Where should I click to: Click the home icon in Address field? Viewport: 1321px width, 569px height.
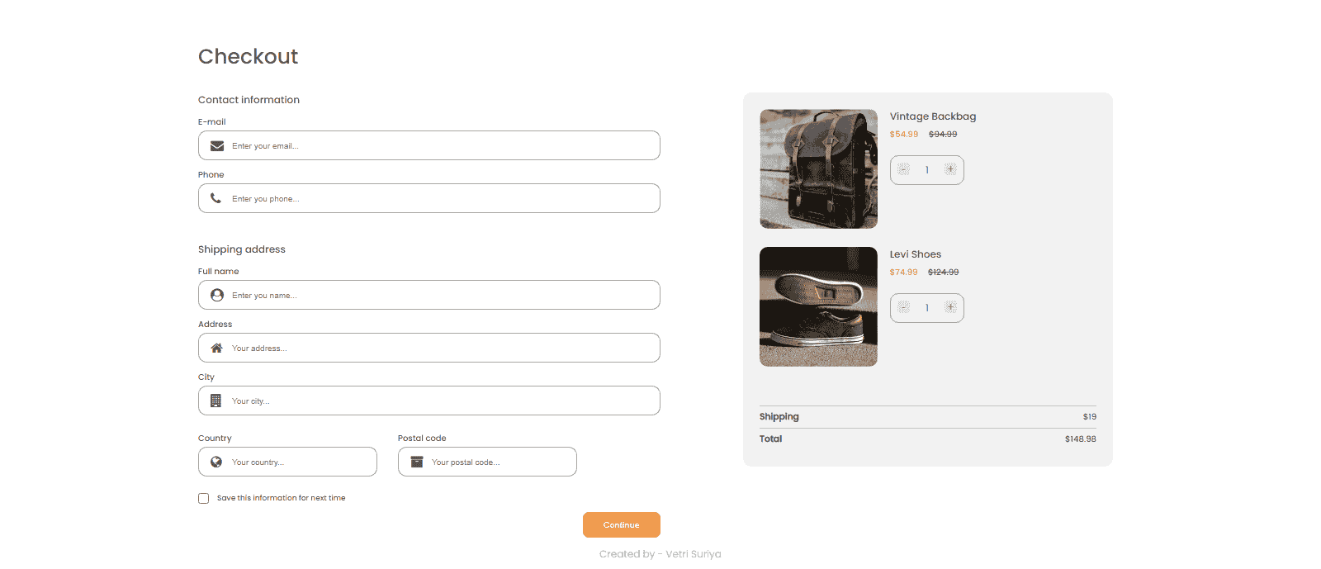tap(216, 348)
